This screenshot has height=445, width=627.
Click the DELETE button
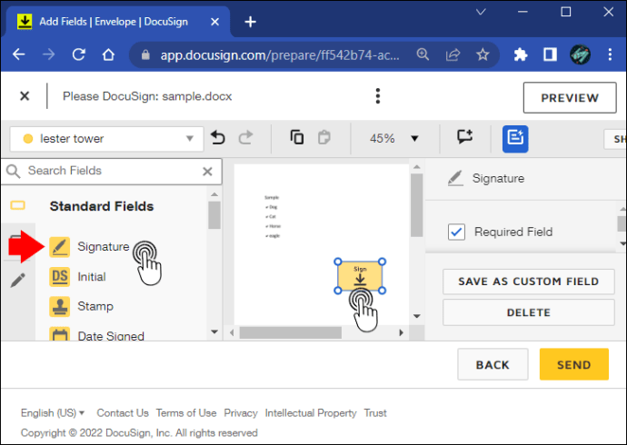[x=528, y=312]
